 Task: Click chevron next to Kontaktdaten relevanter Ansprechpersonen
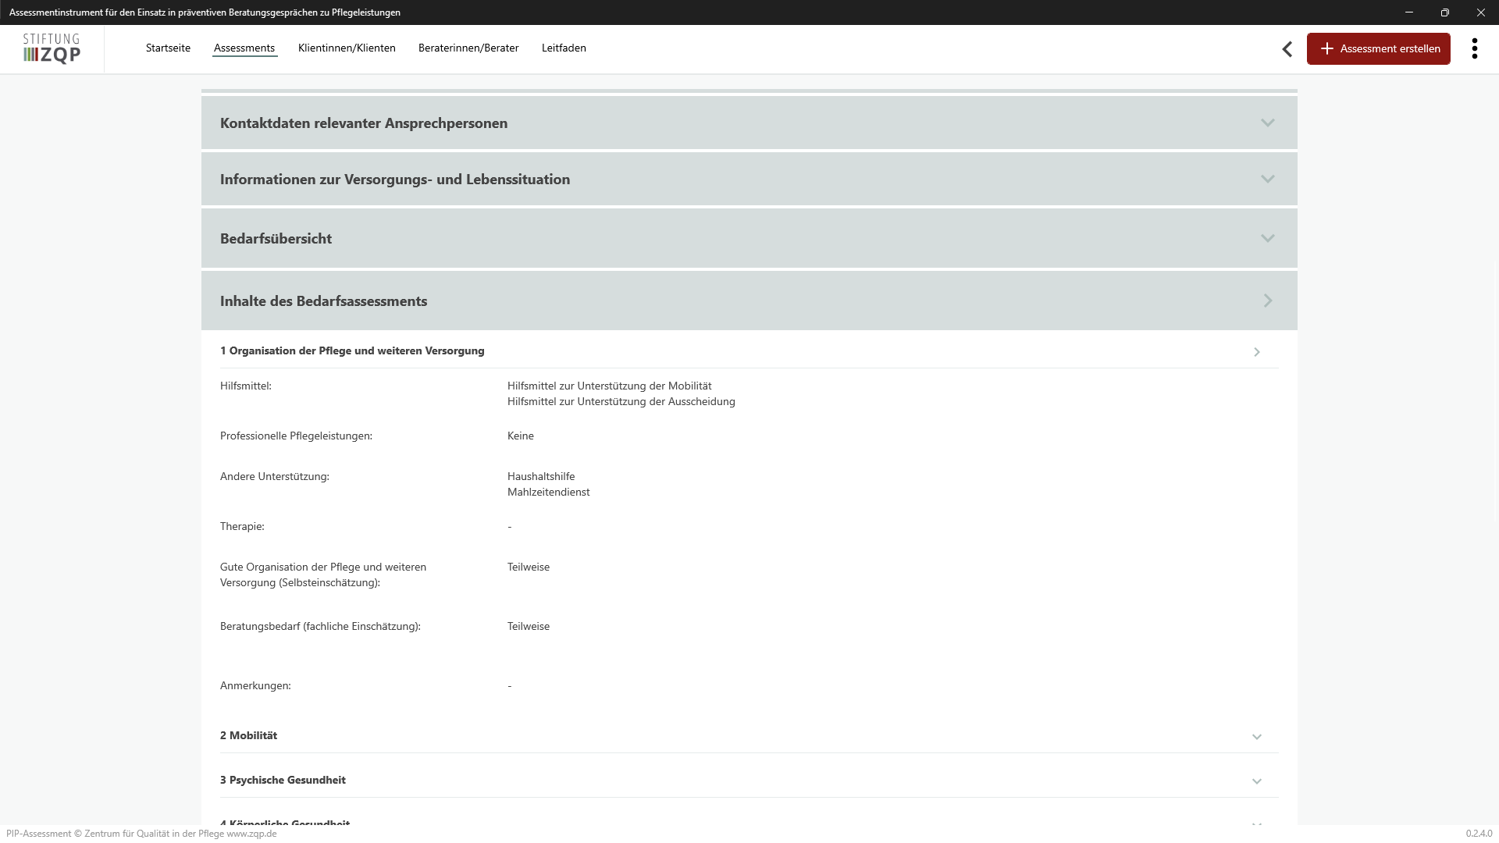click(1267, 123)
